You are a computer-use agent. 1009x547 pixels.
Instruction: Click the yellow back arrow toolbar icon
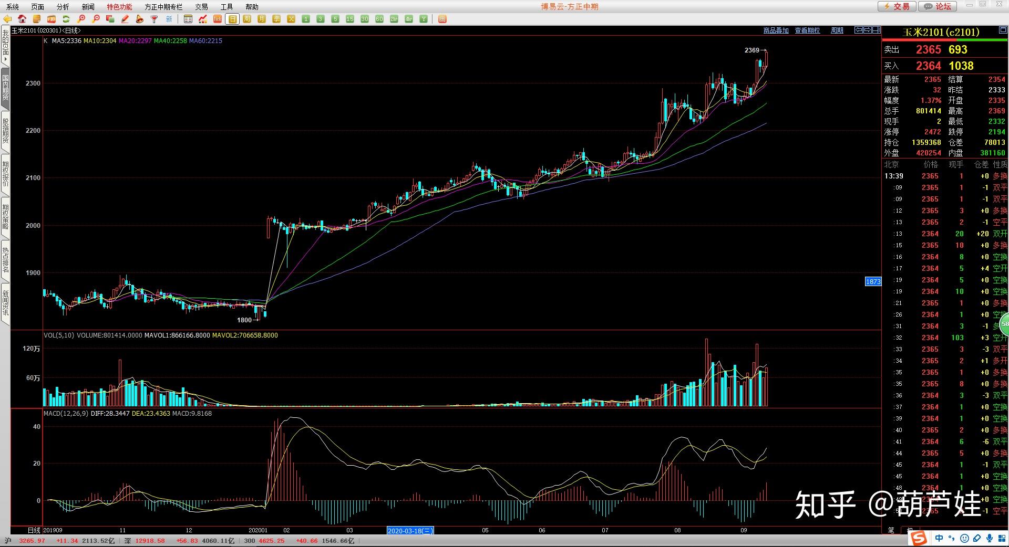tap(7, 19)
